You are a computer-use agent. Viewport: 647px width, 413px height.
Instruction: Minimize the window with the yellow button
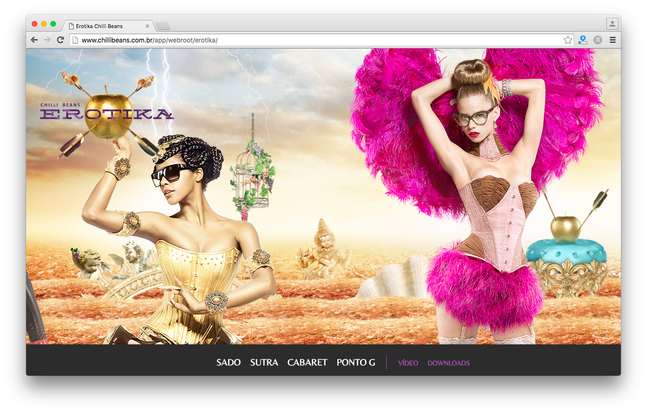pos(44,24)
